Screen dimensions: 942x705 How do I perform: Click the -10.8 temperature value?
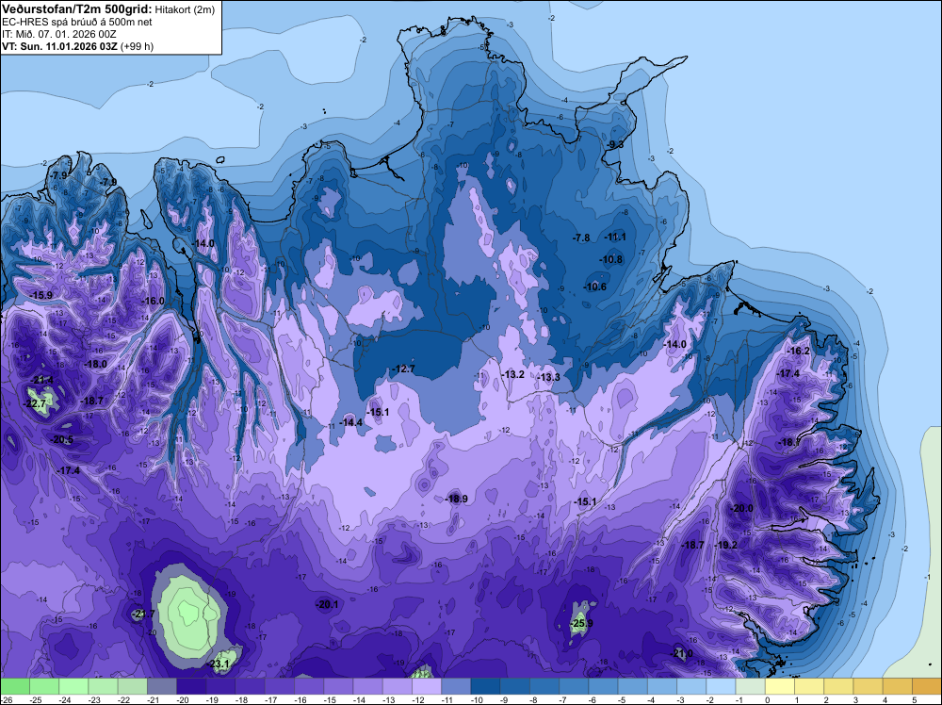[611, 259]
